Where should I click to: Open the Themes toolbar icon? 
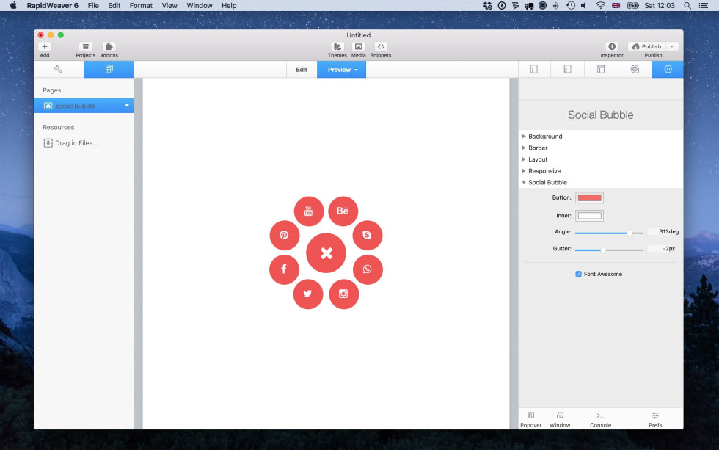[x=337, y=47]
